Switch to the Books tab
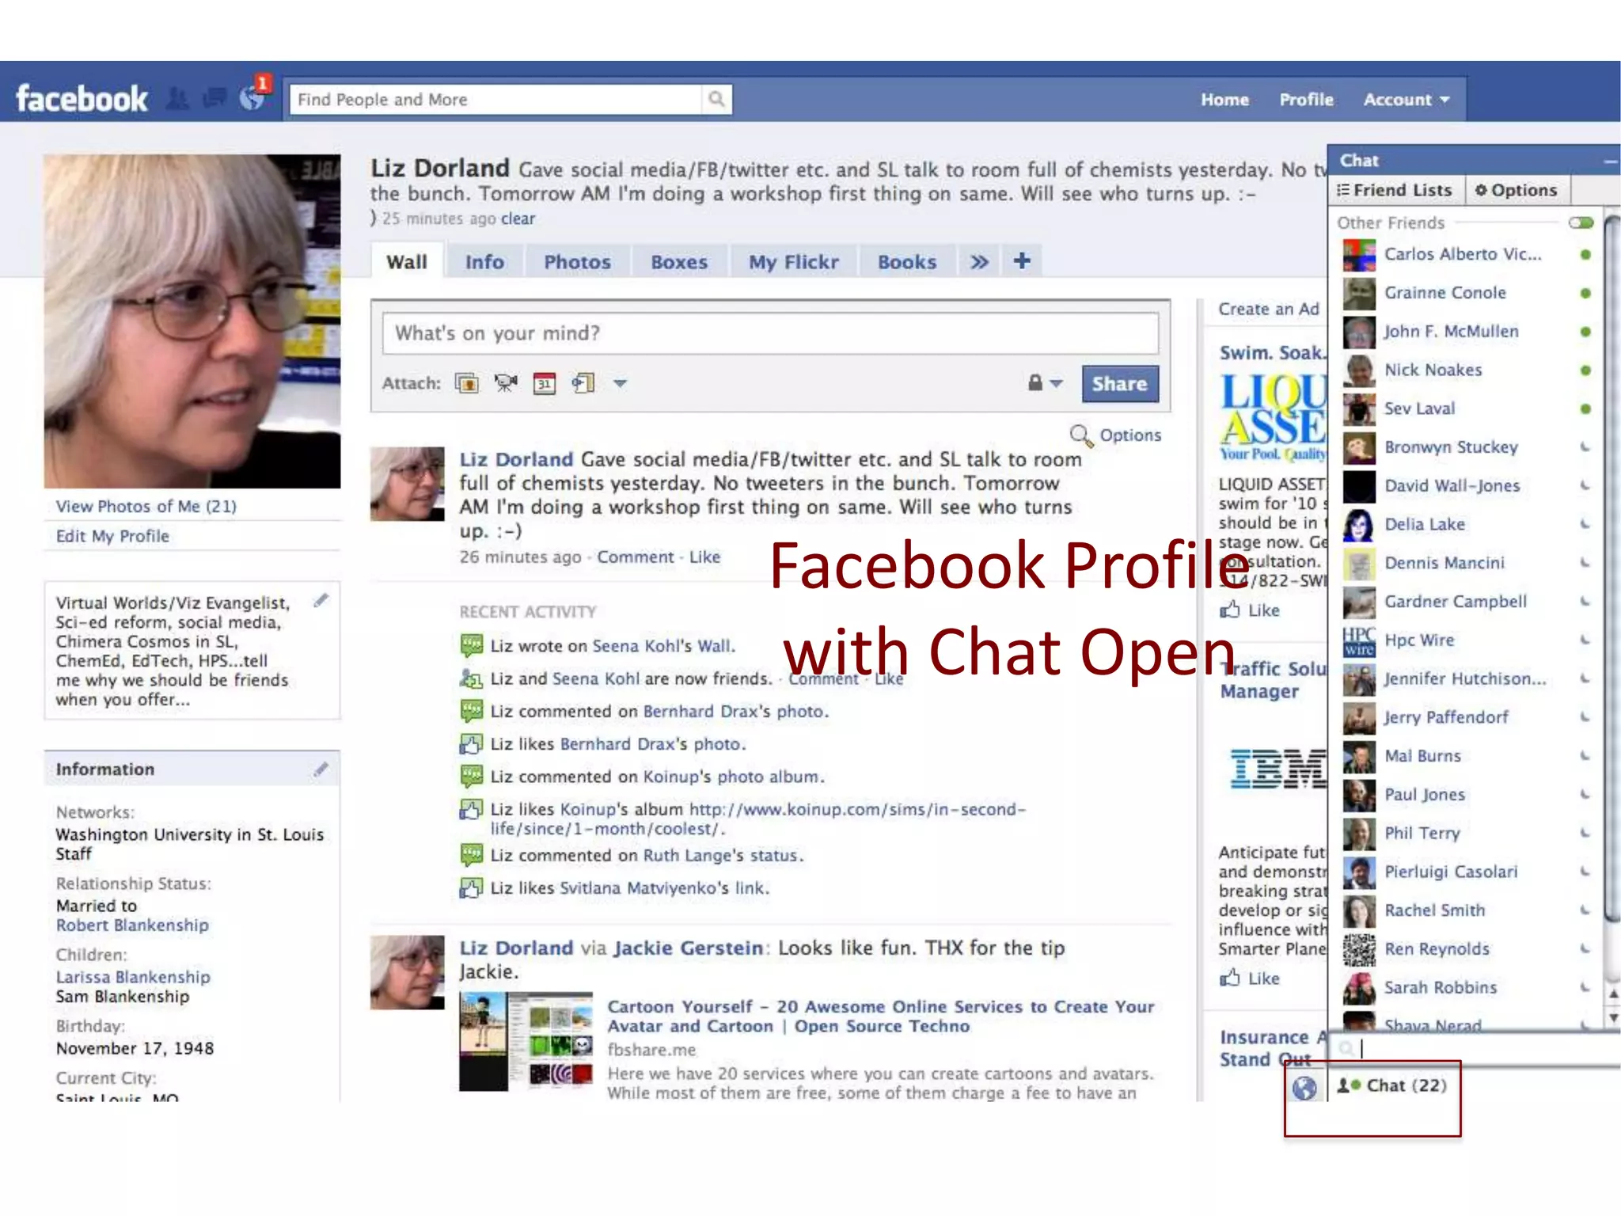The width and height of the screenshot is (1621, 1216). point(907,261)
